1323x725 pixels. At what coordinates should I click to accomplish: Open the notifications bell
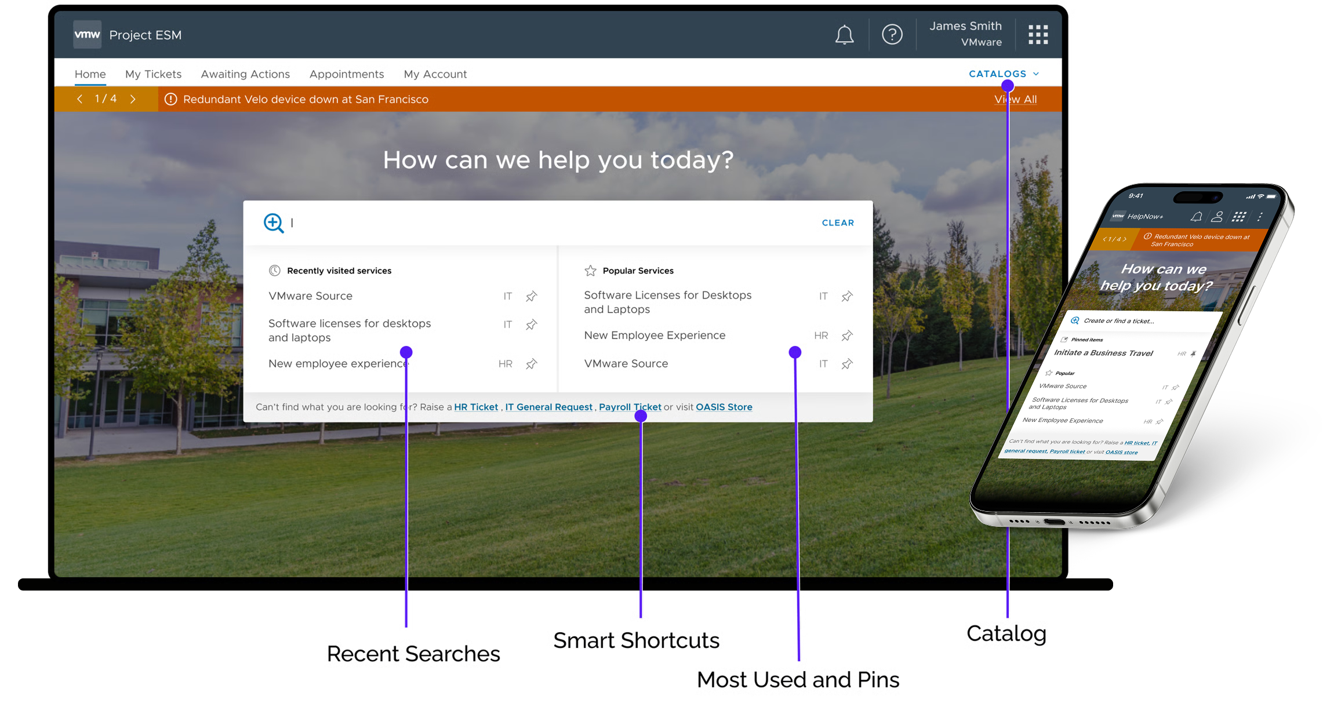[844, 35]
